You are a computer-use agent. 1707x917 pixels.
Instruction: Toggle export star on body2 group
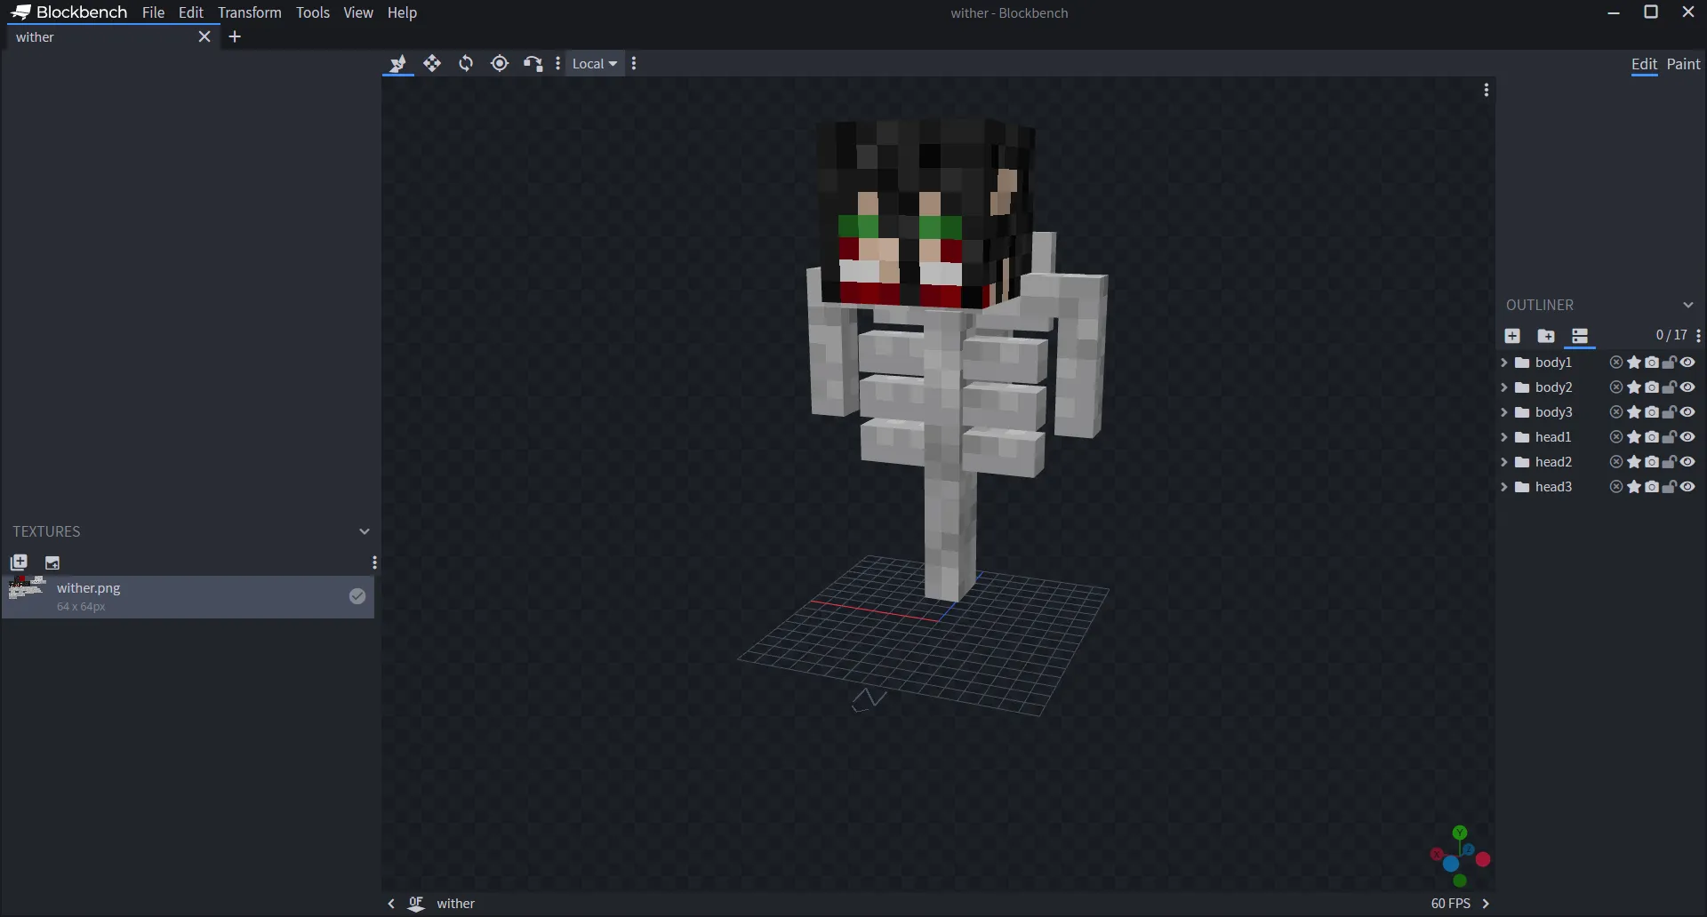click(x=1634, y=387)
